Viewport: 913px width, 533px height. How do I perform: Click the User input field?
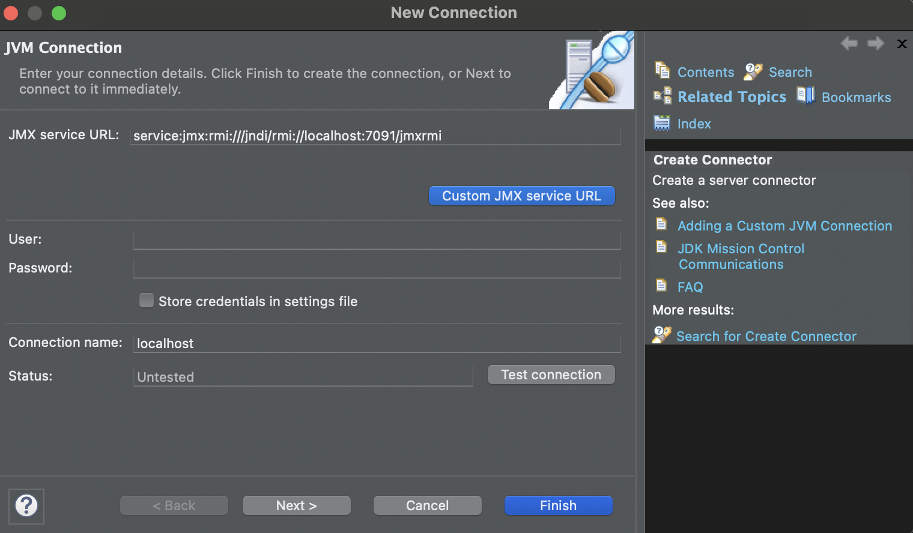click(377, 239)
